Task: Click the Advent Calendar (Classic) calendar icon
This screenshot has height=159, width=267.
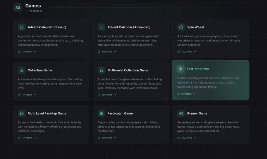Action: [x=22, y=27]
